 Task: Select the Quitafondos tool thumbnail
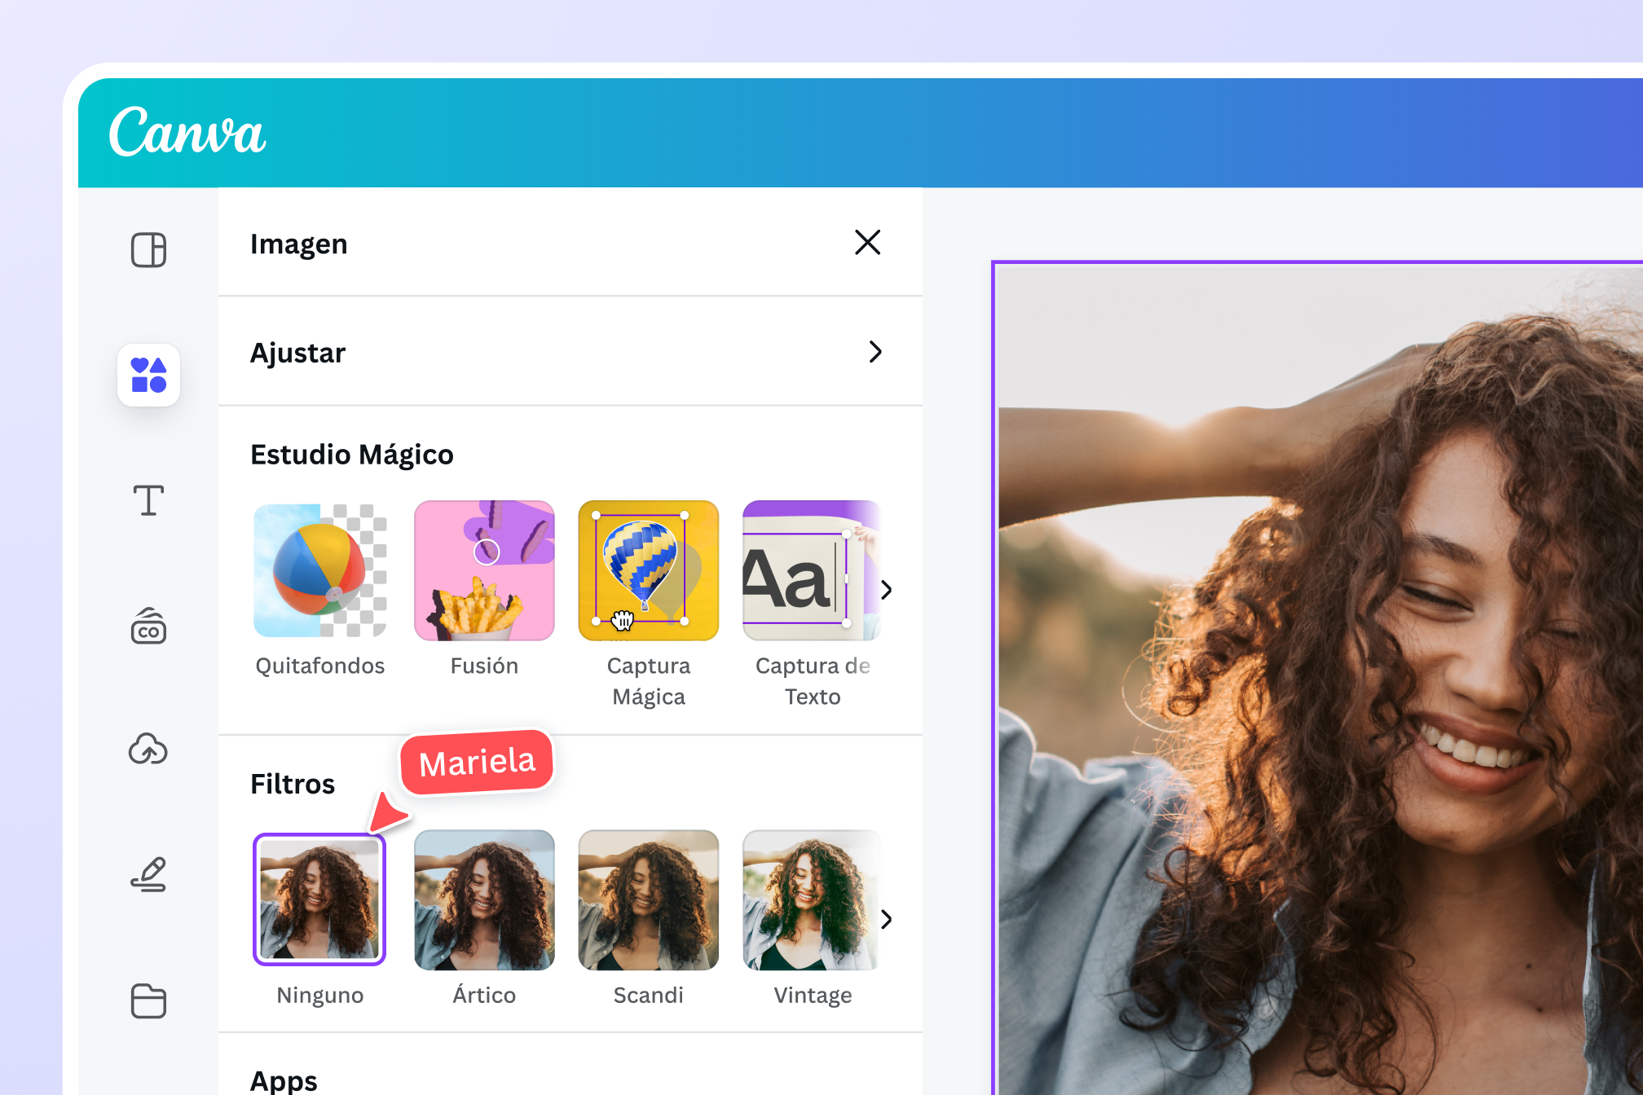tap(319, 570)
